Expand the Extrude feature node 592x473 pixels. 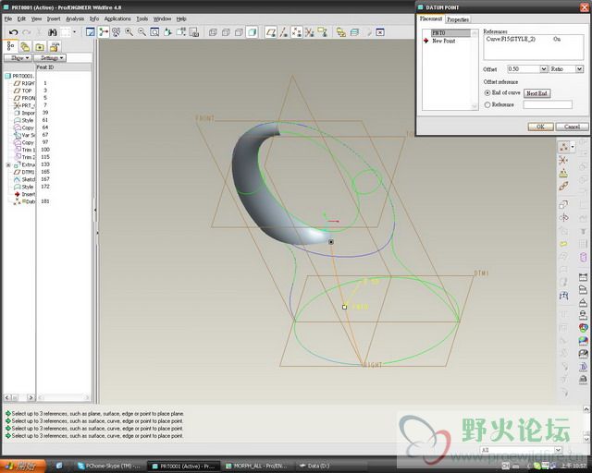(8, 165)
